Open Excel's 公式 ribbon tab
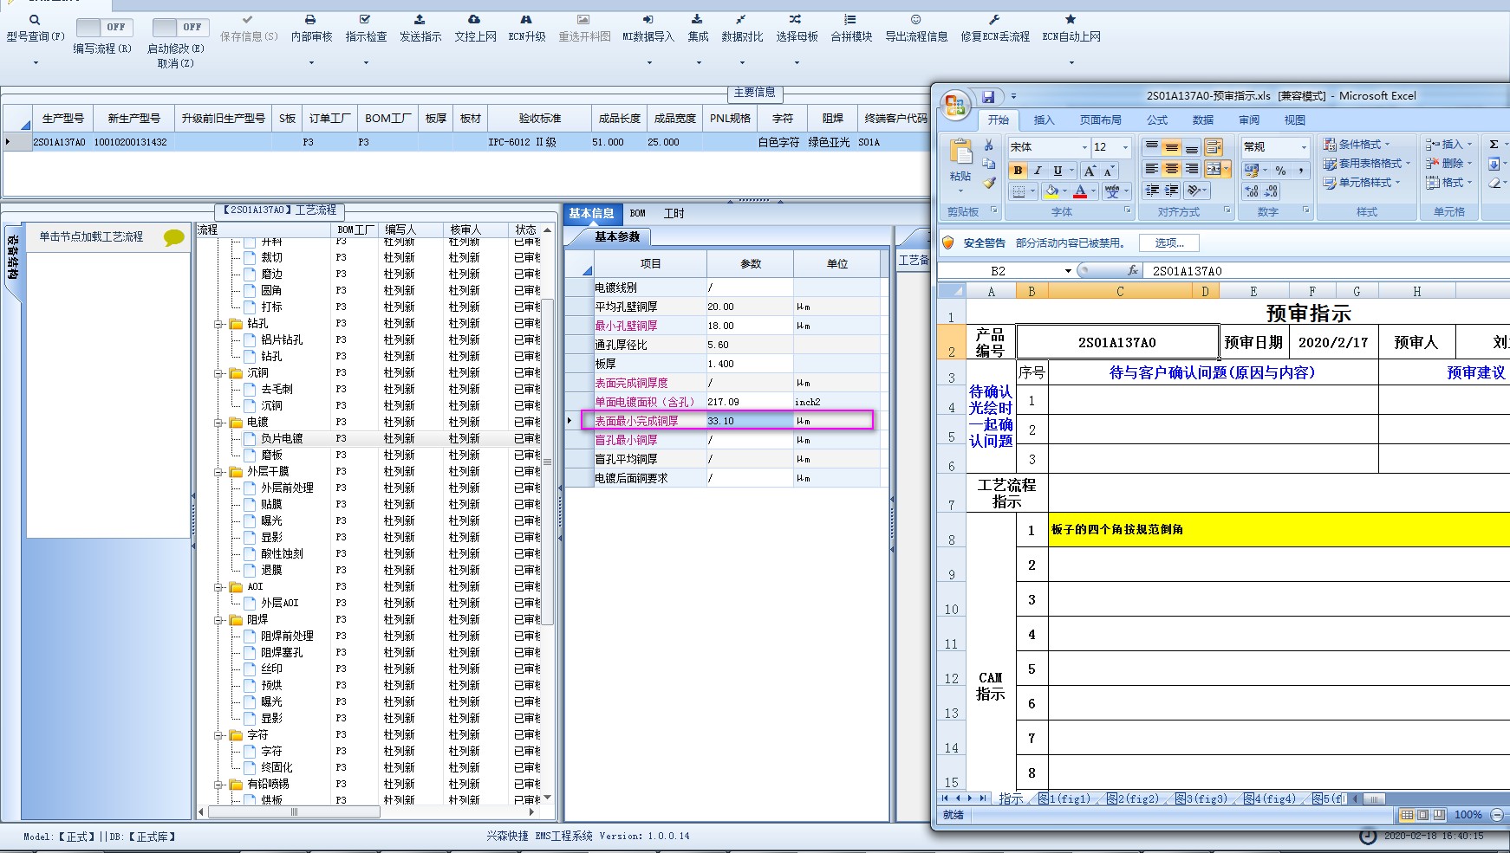 point(1157,120)
